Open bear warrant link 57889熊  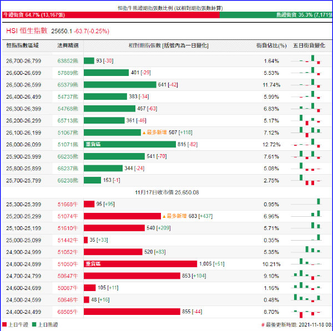click(68, 73)
